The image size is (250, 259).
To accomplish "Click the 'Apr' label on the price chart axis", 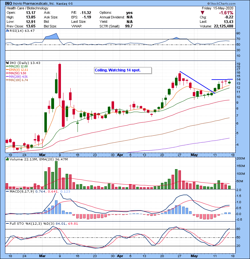I will pyautogui.click(x=120, y=155).
